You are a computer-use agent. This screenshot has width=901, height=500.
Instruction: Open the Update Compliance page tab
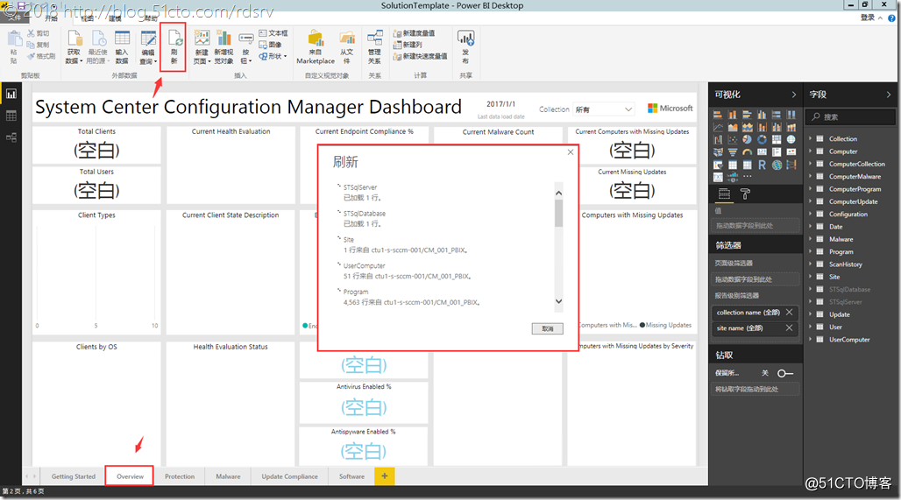[x=289, y=476]
